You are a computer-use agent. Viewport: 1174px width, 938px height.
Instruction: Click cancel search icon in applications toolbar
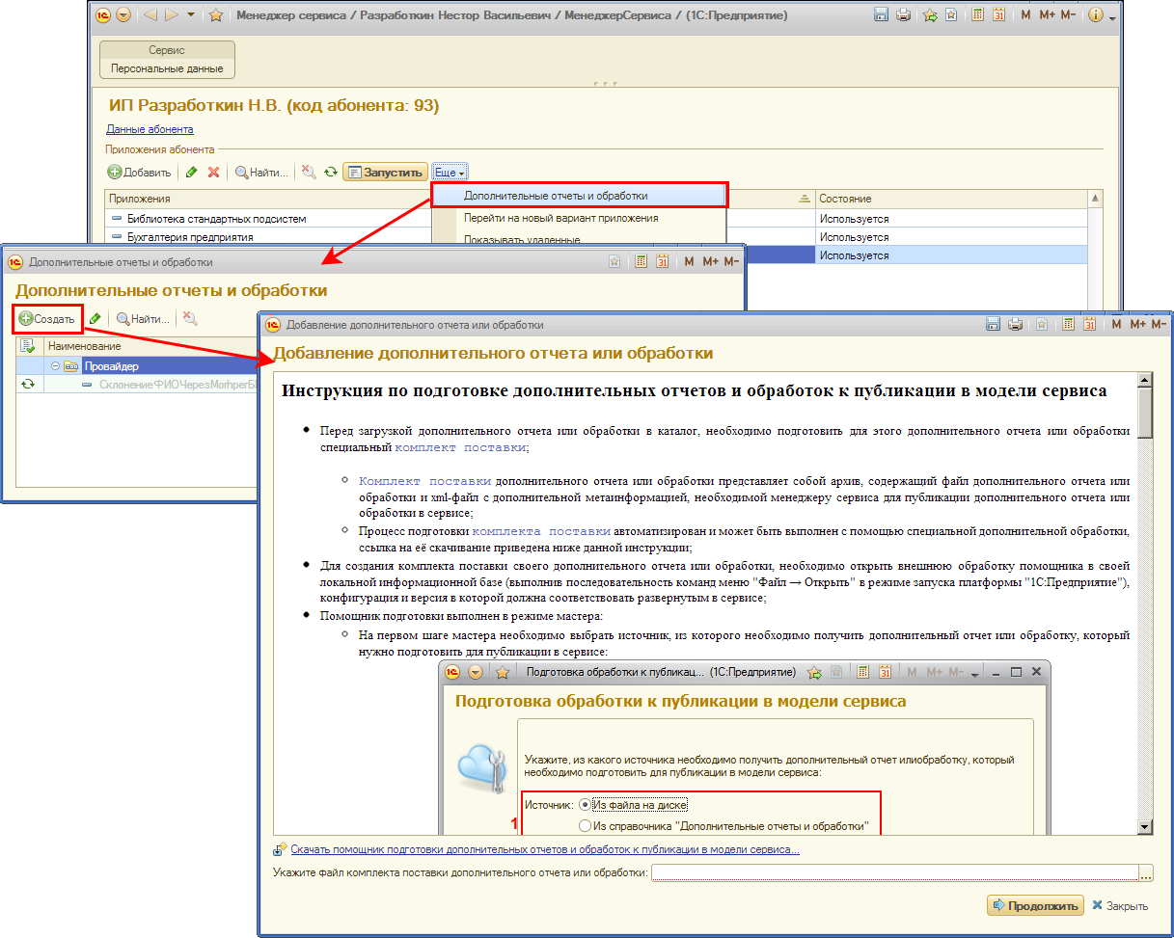pos(308,173)
